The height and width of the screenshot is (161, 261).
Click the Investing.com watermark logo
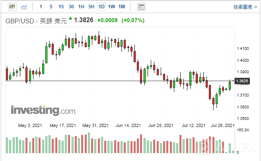coord(43,110)
